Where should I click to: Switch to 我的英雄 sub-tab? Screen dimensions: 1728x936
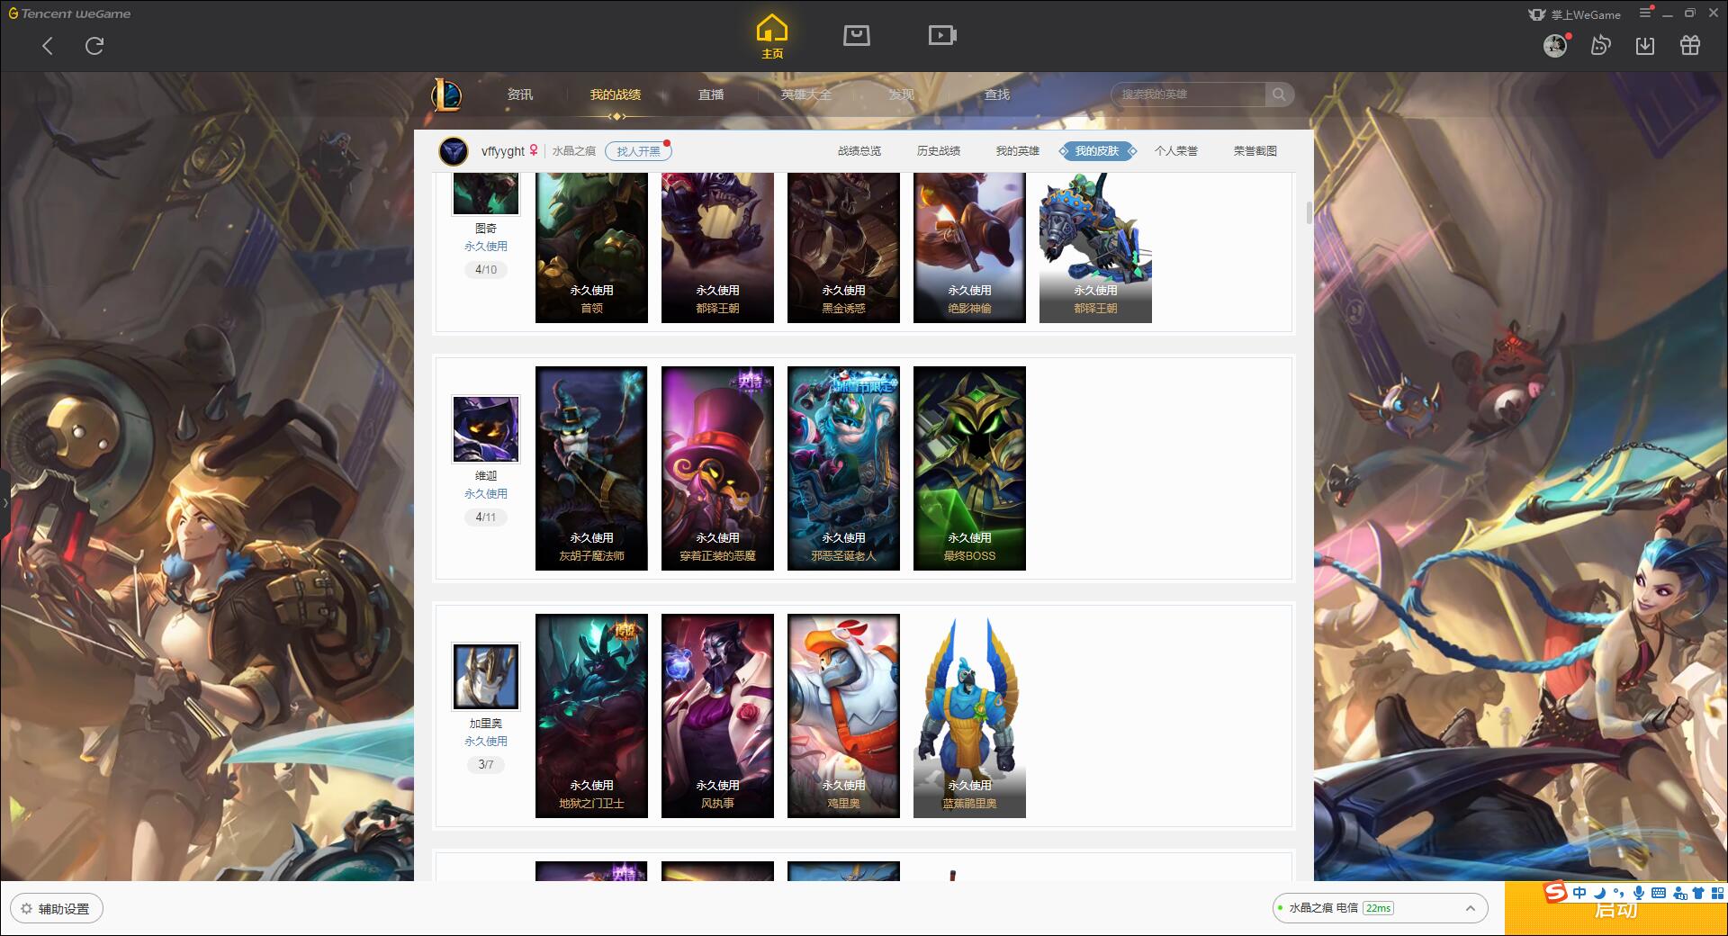coord(1018,151)
